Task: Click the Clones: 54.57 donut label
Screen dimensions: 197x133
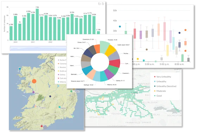Action: (x=81, y=42)
